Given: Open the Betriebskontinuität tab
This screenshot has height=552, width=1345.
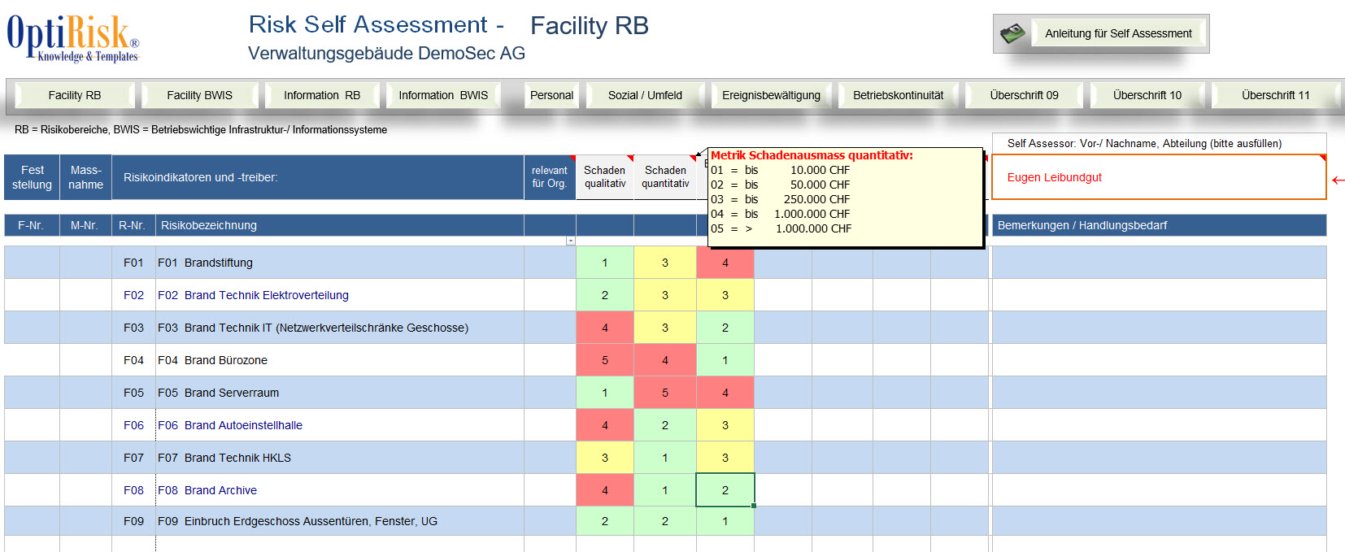Looking at the screenshot, I should [898, 95].
